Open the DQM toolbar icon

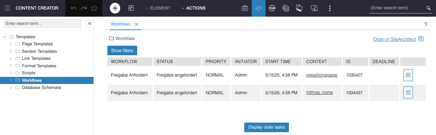pos(272,8)
